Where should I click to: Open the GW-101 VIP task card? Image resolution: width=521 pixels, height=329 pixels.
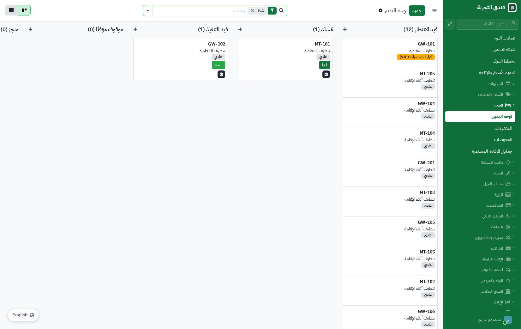click(390, 53)
